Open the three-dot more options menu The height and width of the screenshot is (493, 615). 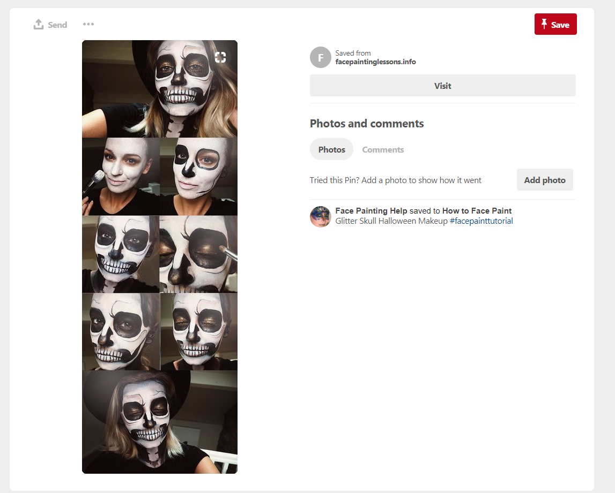click(88, 24)
